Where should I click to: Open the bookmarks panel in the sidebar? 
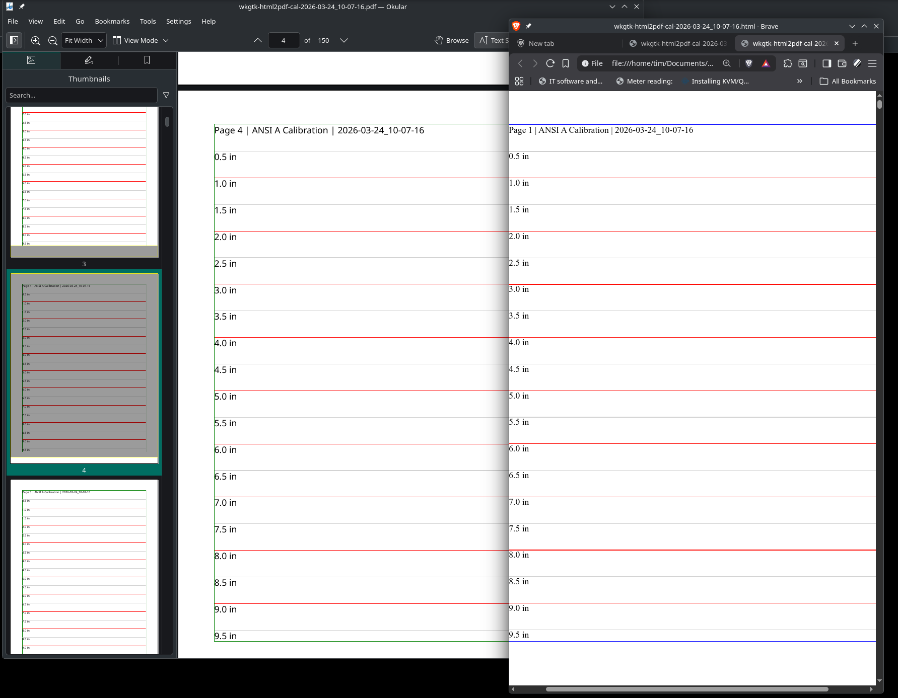[x=147, y=60]
